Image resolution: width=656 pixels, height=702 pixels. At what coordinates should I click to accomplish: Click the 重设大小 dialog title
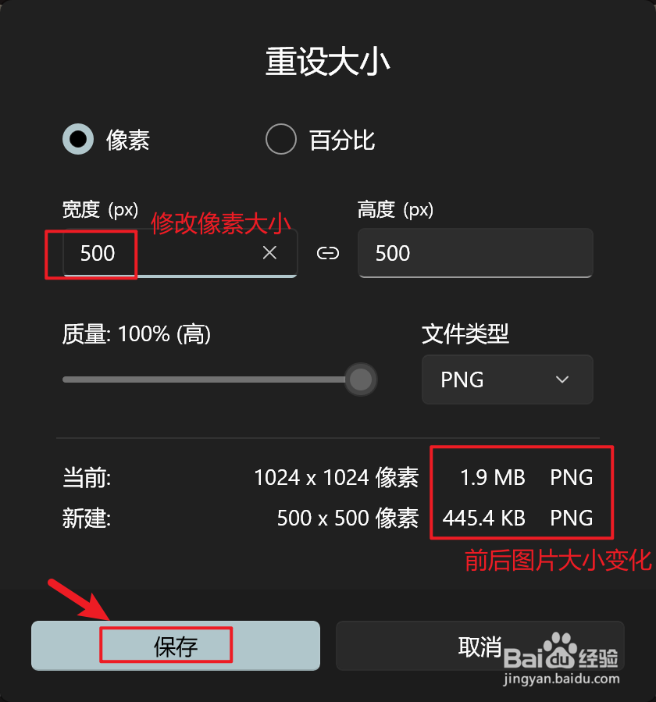tap(328, 62)
